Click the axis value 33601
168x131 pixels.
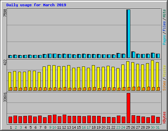5,97
